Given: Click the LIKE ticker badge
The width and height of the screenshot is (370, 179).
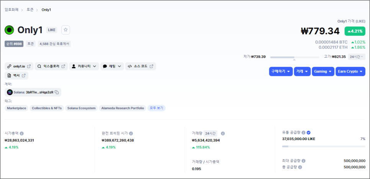Looking at the screenshot, I should [52, 30].
